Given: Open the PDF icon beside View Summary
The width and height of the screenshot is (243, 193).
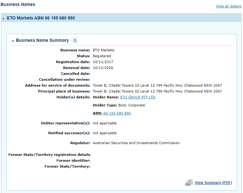Looking at the screenshot, I should [189, 182].
